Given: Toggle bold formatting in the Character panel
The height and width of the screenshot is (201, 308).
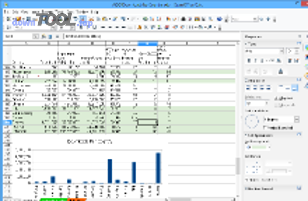Looking at the screenshot, I should [x=248, y=60].
